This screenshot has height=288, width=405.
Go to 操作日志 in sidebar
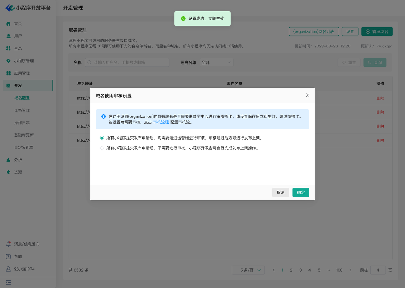(x=22, y=123)
